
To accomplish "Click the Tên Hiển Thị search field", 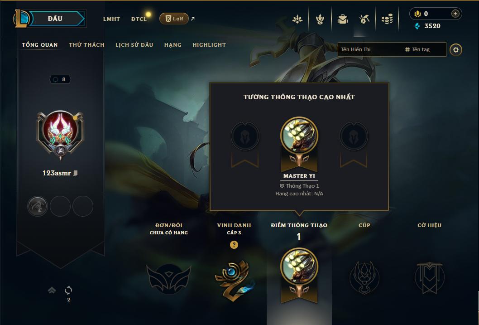I will coord(370,49).
